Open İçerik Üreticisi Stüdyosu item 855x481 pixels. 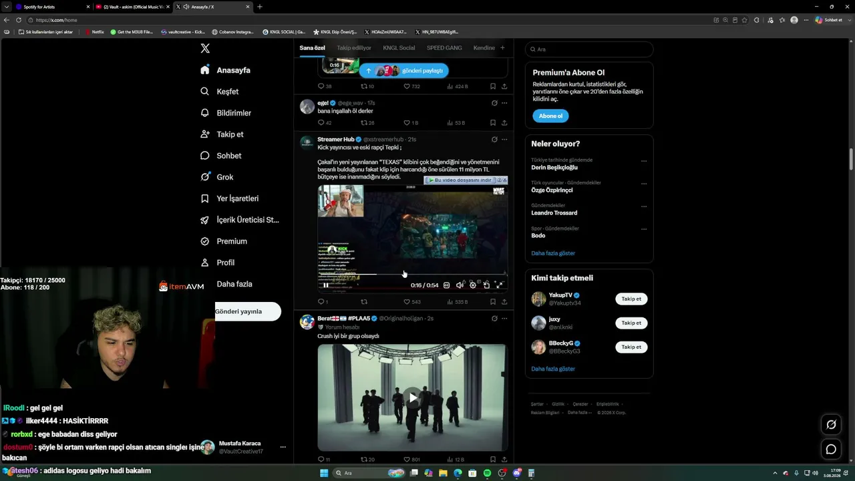click(x=239, y=220)
